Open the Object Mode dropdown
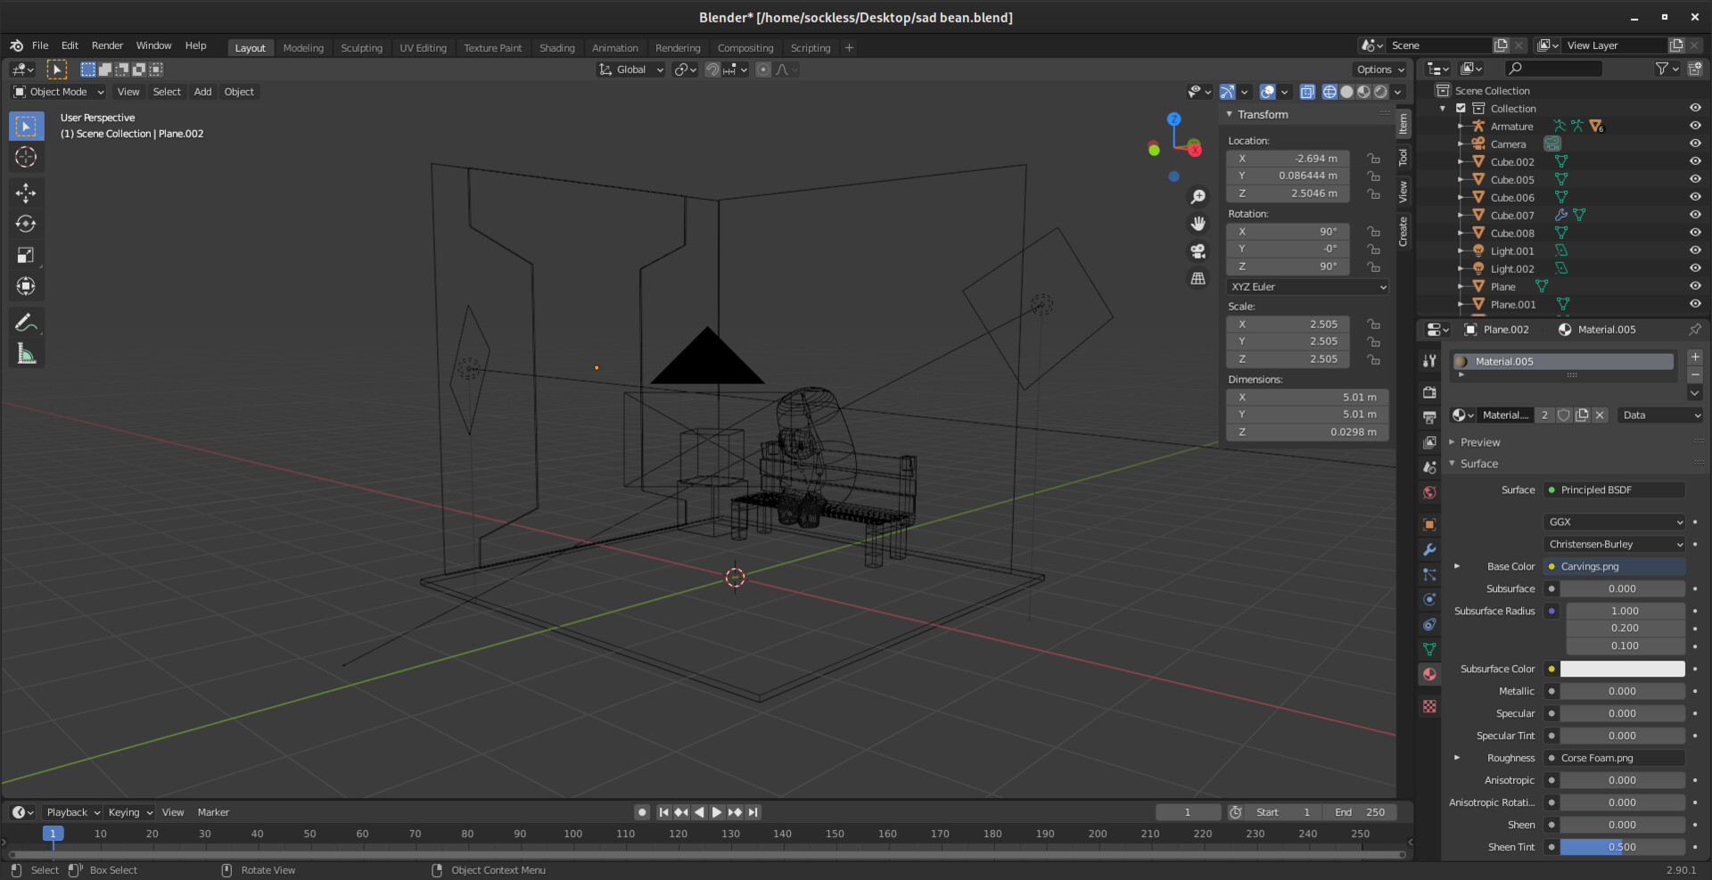 click(x=59, y=92)
